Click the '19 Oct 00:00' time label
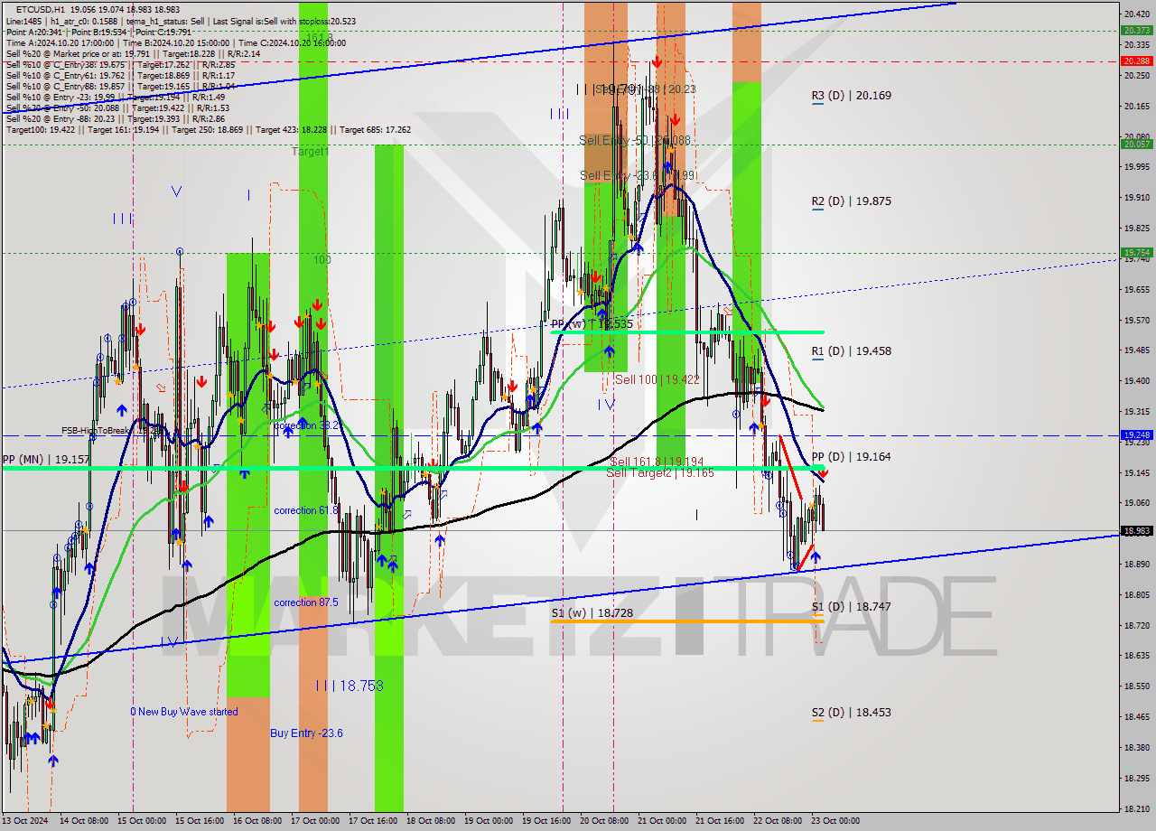The image size is (1156, 831). pyautogui.click(x=489, y=821)
